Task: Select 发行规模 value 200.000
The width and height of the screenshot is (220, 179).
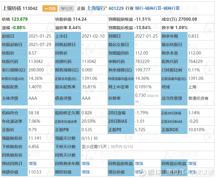Action: [x=36, y=70]
